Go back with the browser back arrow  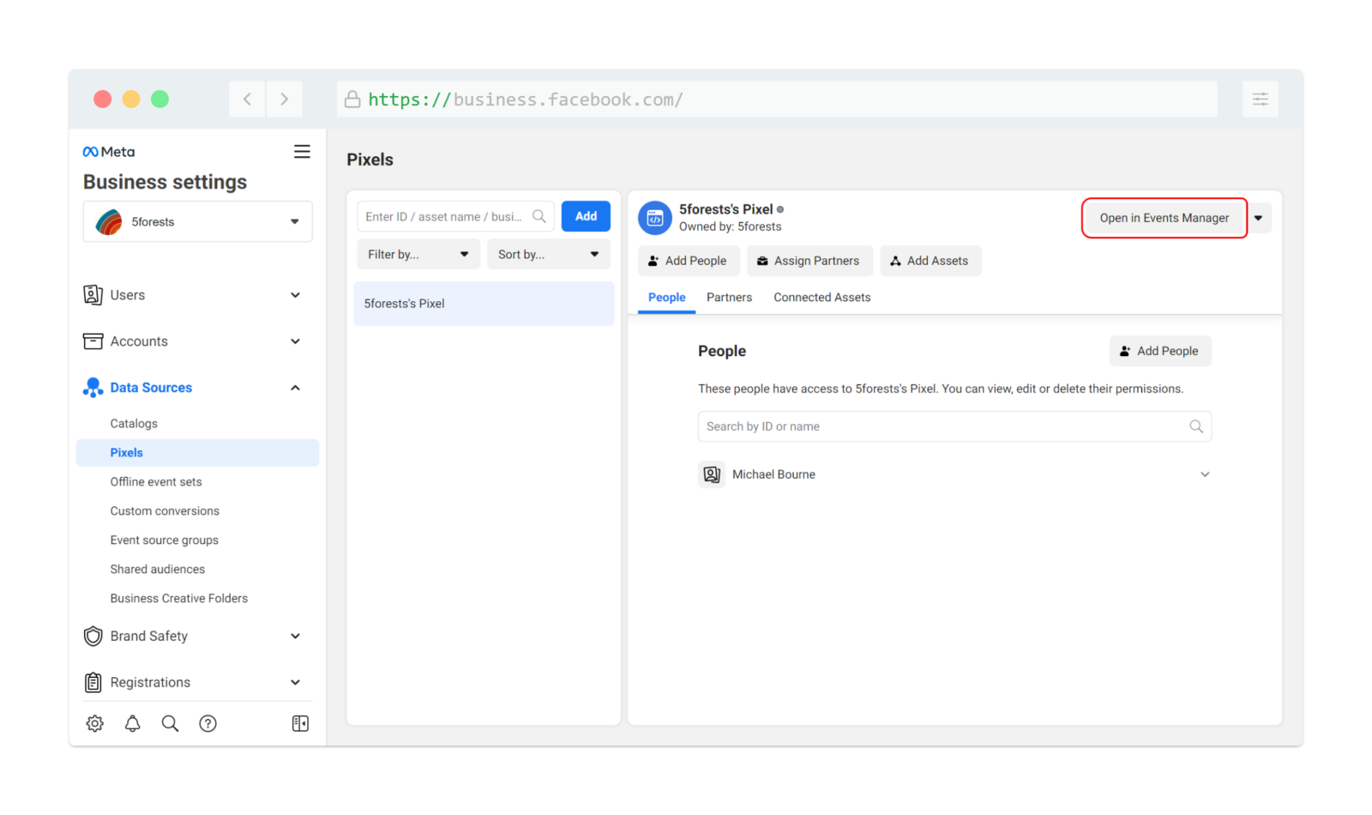click(247, 100)
